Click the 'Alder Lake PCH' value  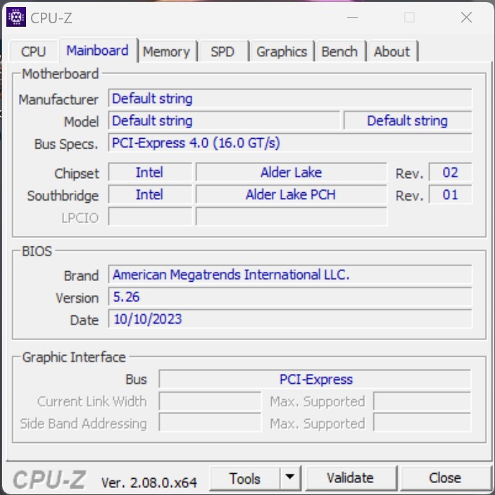pos(291,194)
